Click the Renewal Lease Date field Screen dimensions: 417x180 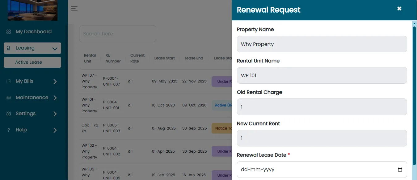[x=322, y=170]
